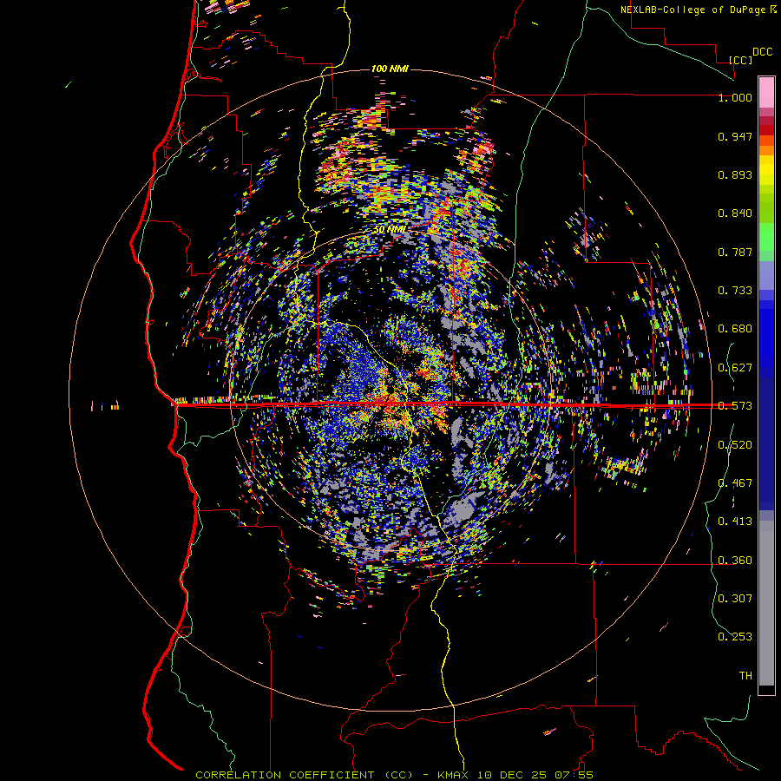Image resolution: width=781 pixels, height=781 pixels.
Task: Click the 0.787 scale value
Action: click(x=735, y=252)
